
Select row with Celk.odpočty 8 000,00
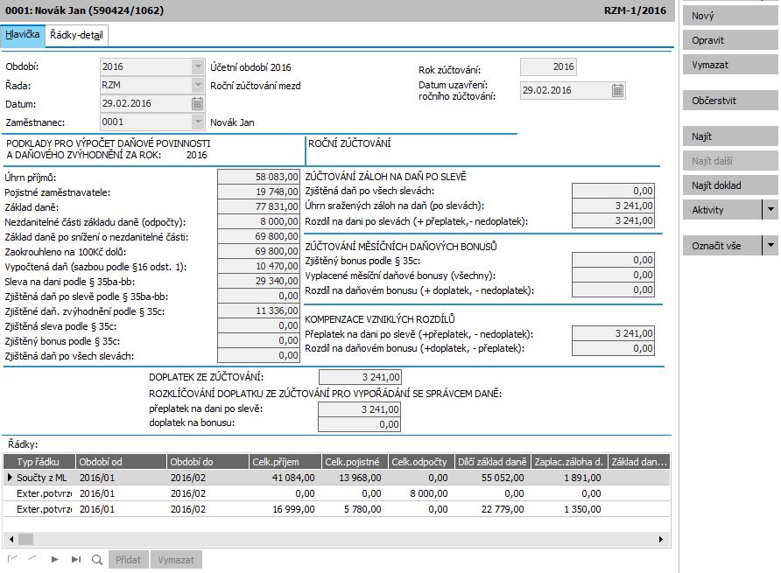337,493
